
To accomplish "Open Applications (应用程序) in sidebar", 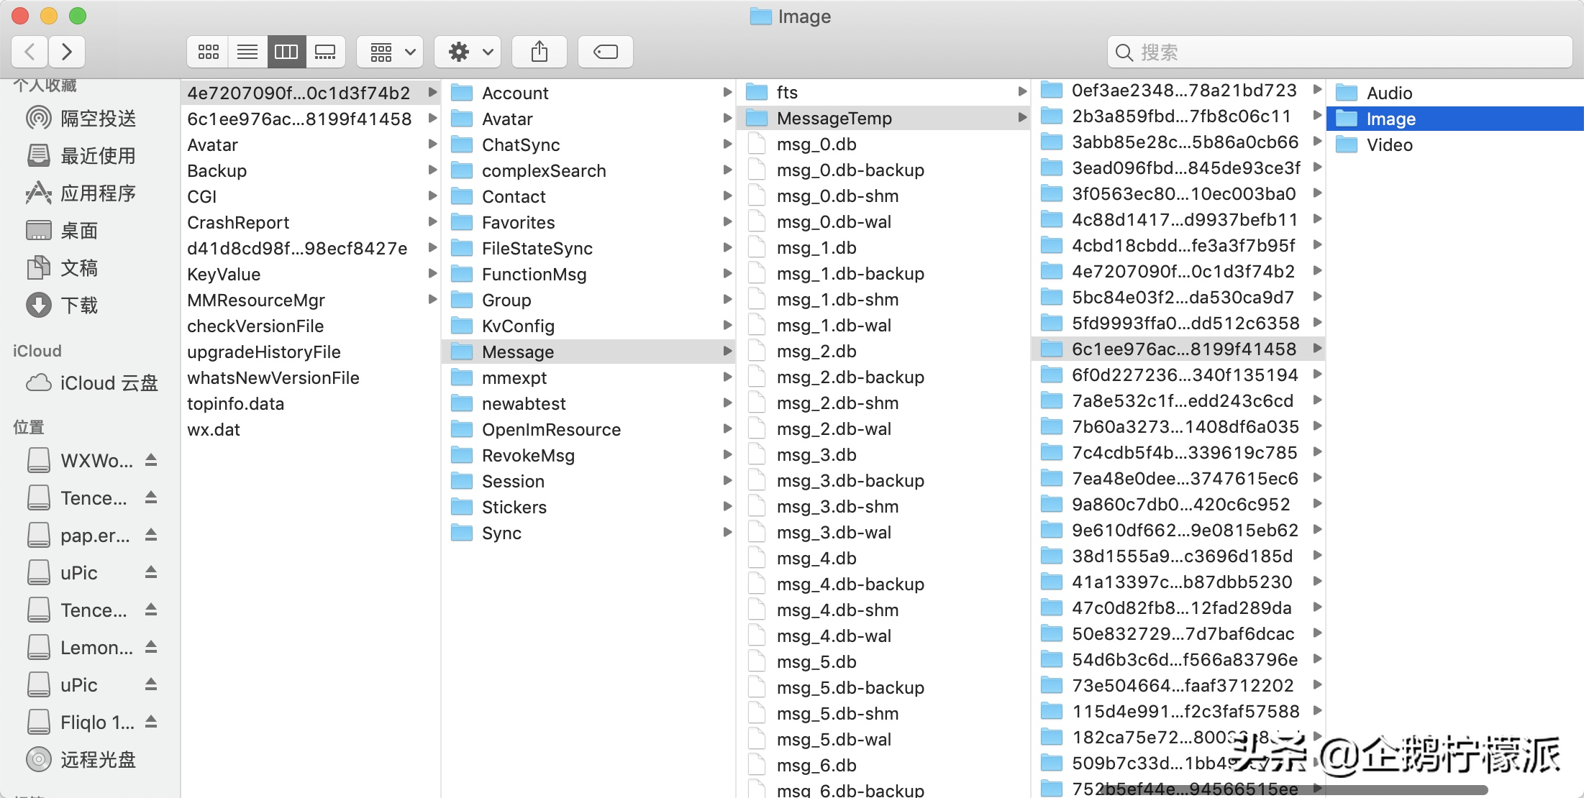I will 91,193.
